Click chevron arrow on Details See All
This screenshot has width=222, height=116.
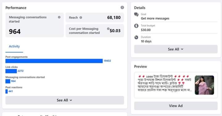tap(182, 49)
